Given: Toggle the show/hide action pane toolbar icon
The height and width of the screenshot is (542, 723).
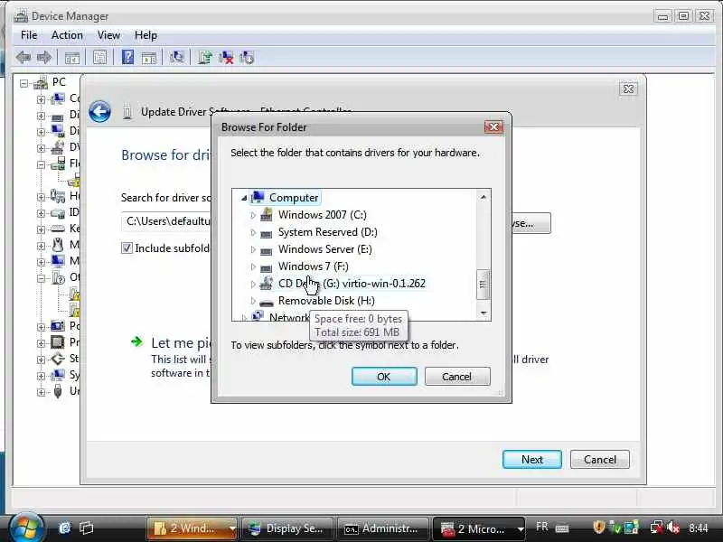Looking at the screenshot, I should point(149,58).
